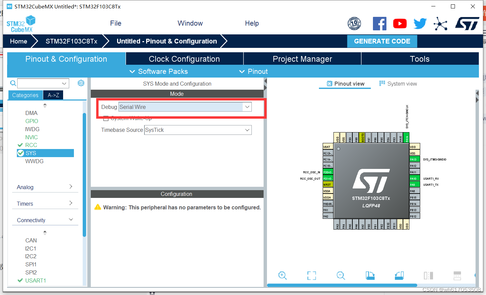
Task: Click the 10th anniversary badge icon
Action: tap(354, 23)
